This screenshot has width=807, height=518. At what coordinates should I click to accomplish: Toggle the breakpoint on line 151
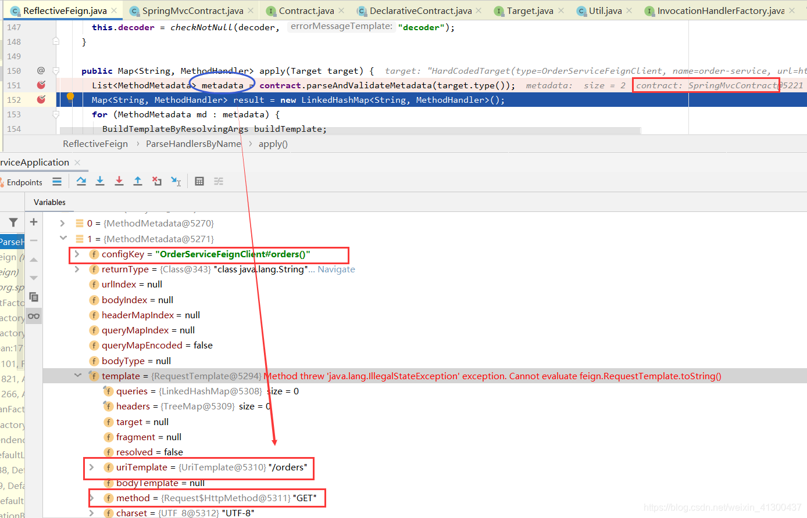click(41, 85)
